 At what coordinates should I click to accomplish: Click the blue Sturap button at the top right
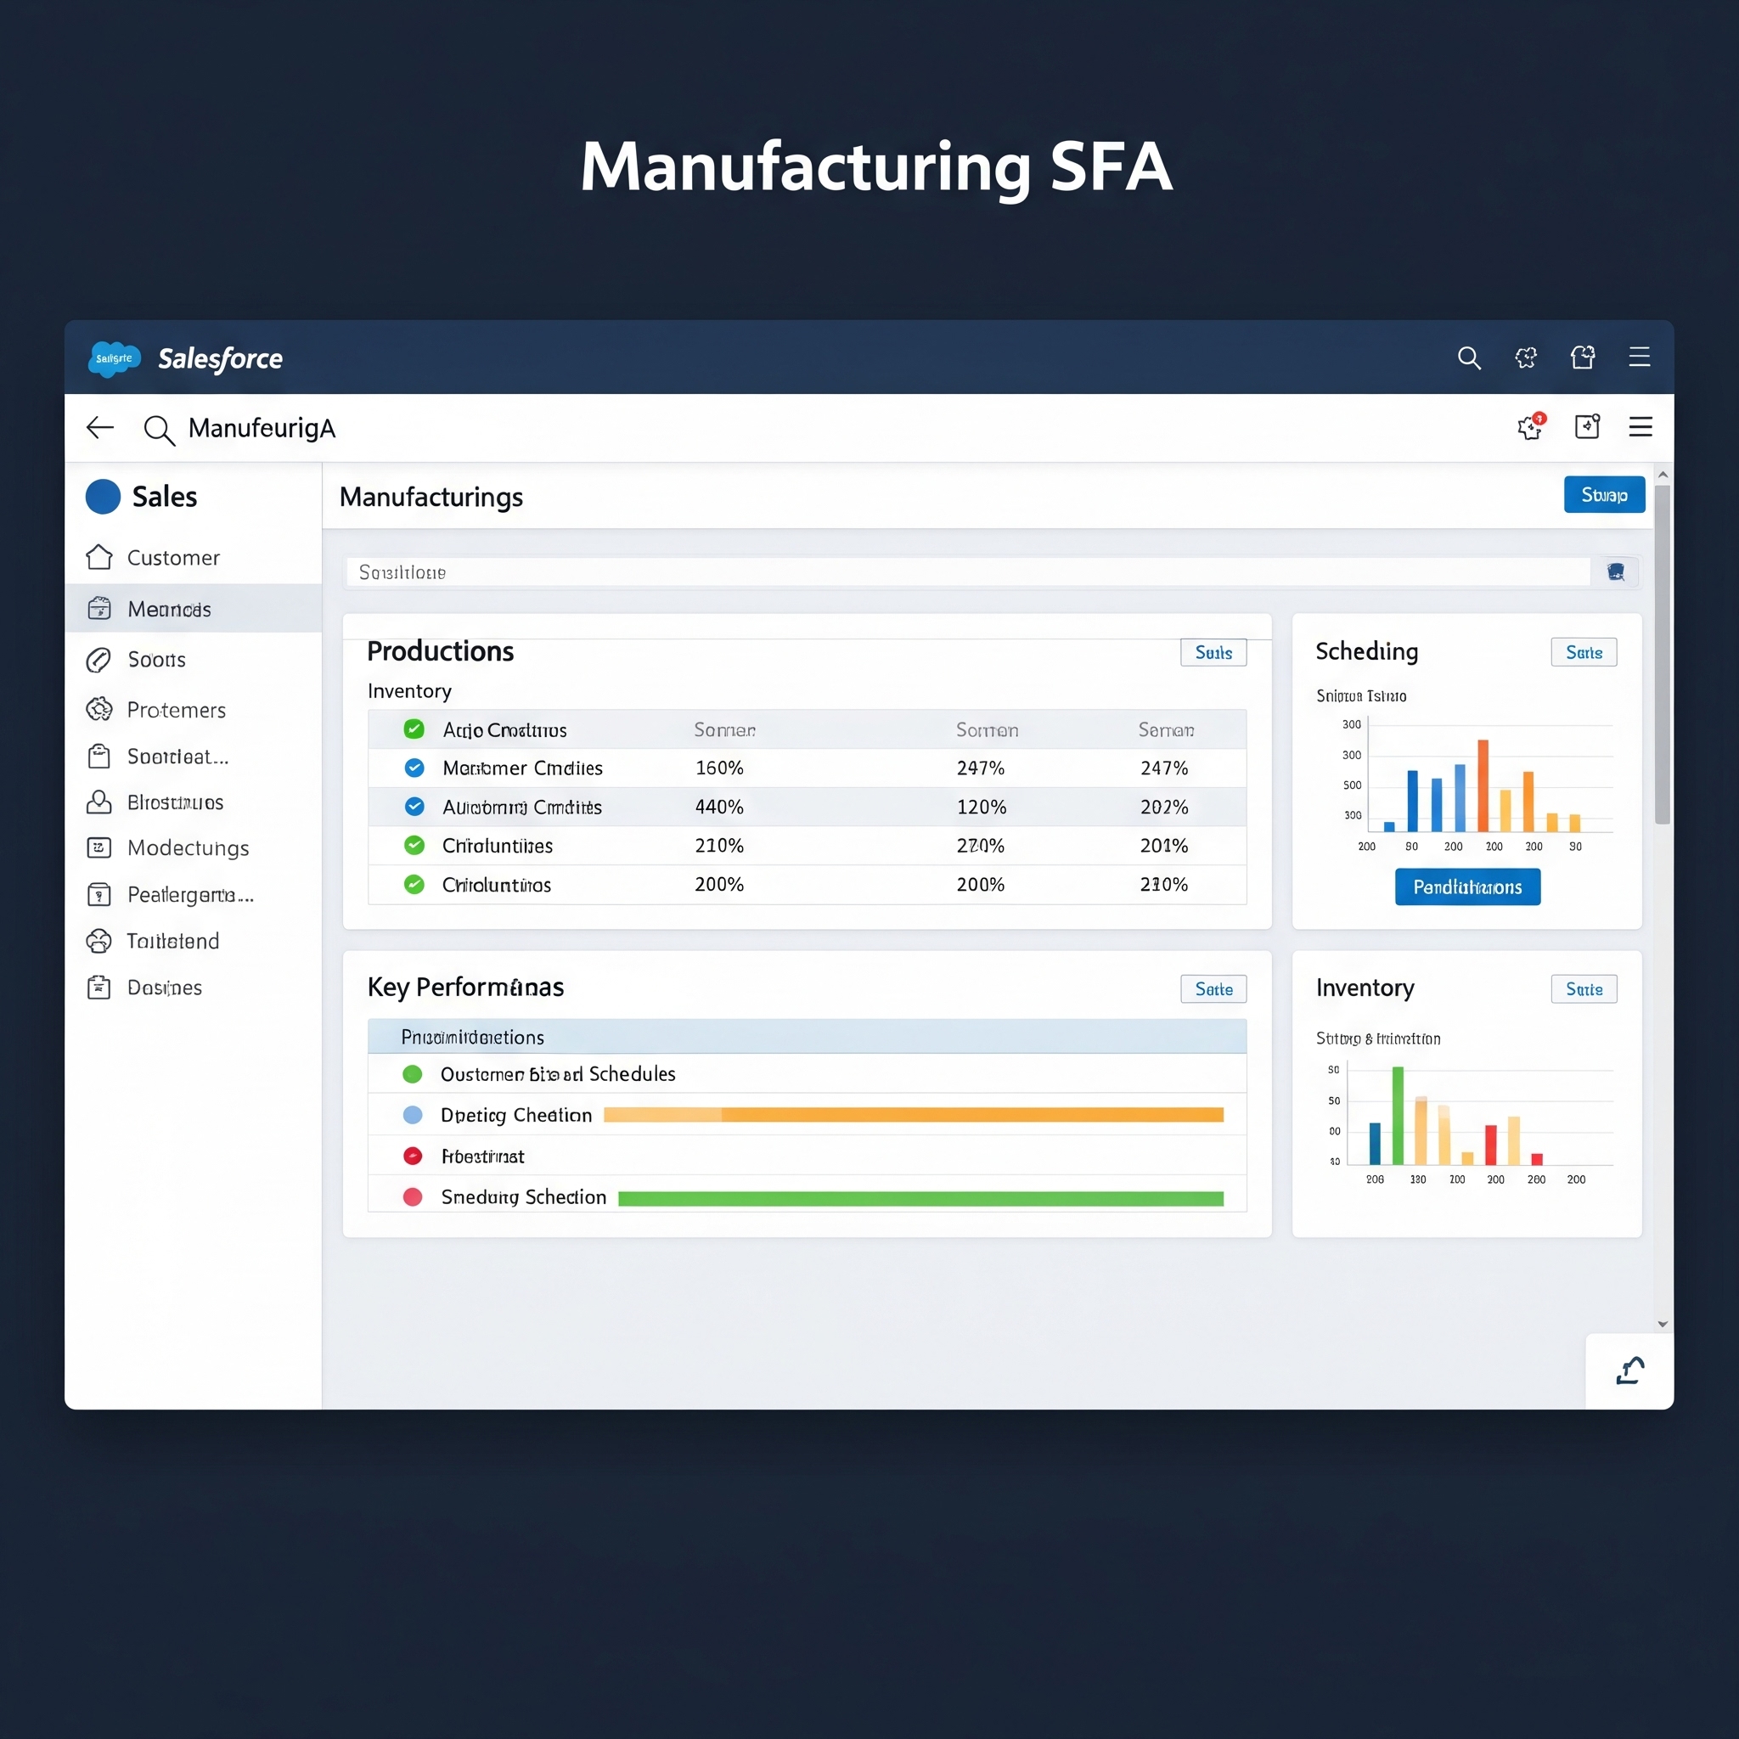point(1604,495)
